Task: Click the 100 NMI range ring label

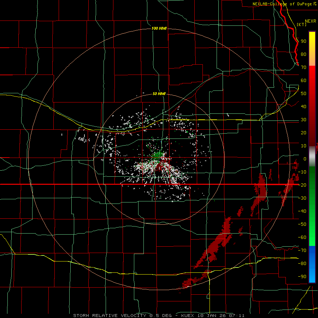Action: 159,28
